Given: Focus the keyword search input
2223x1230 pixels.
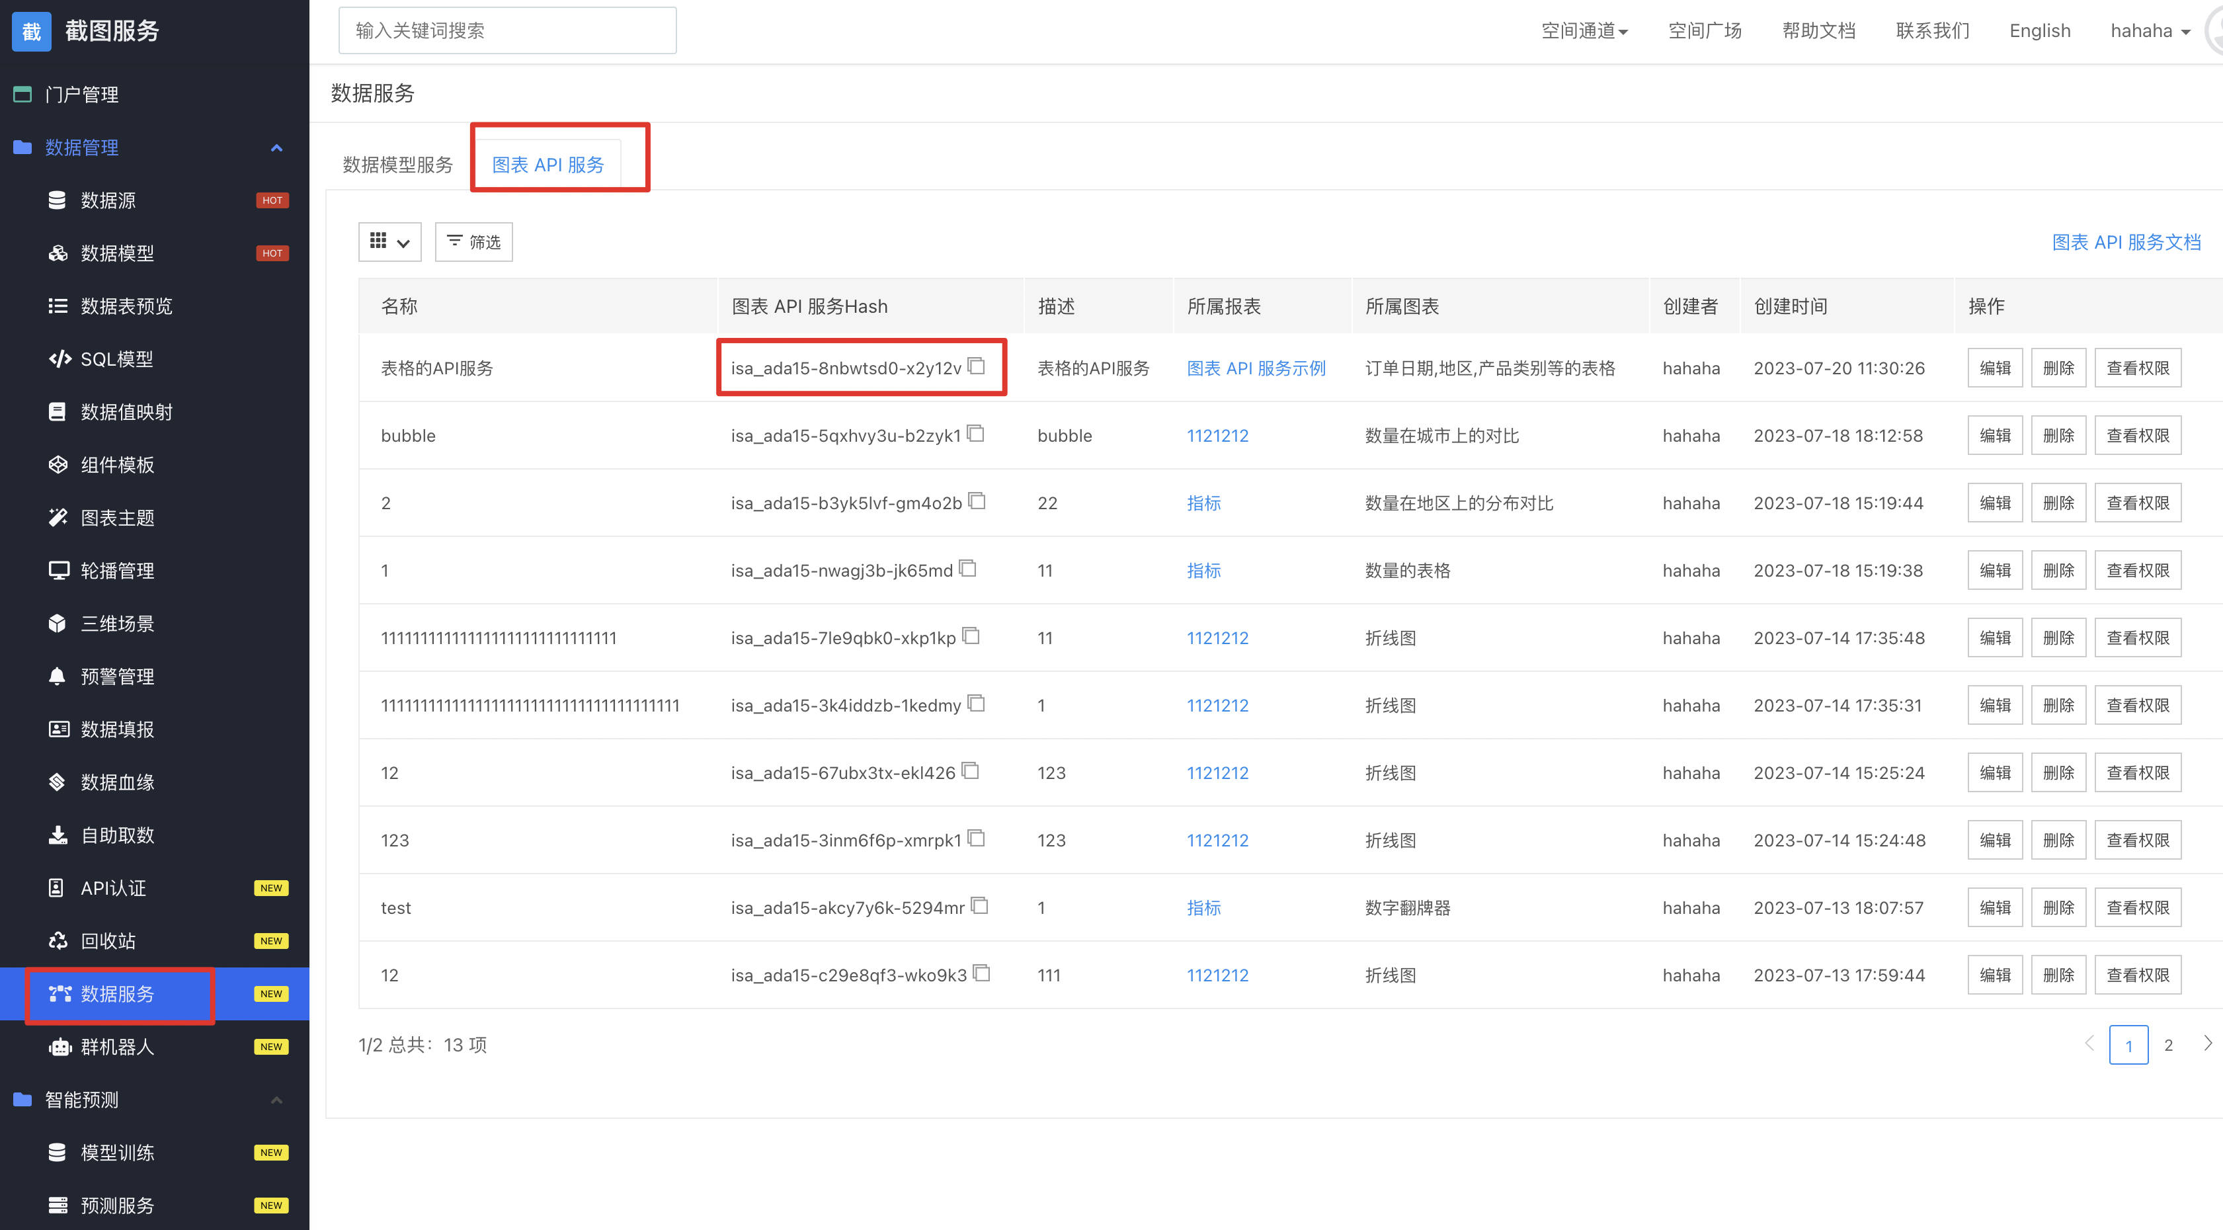Looking at the screenshot, I should pyautogui.click(x=507, y=31).
